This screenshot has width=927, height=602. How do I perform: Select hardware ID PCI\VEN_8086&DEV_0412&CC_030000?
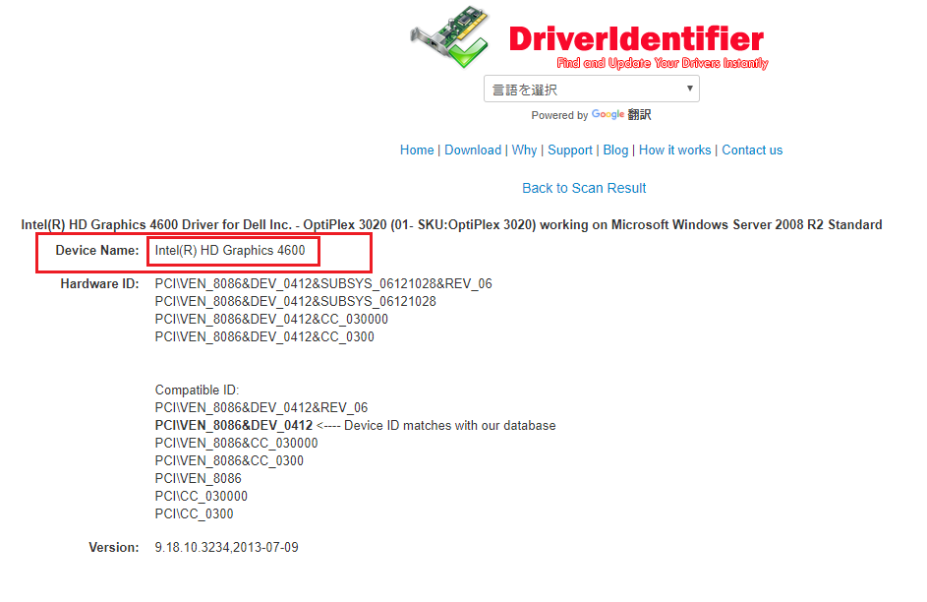pos(271,320)
